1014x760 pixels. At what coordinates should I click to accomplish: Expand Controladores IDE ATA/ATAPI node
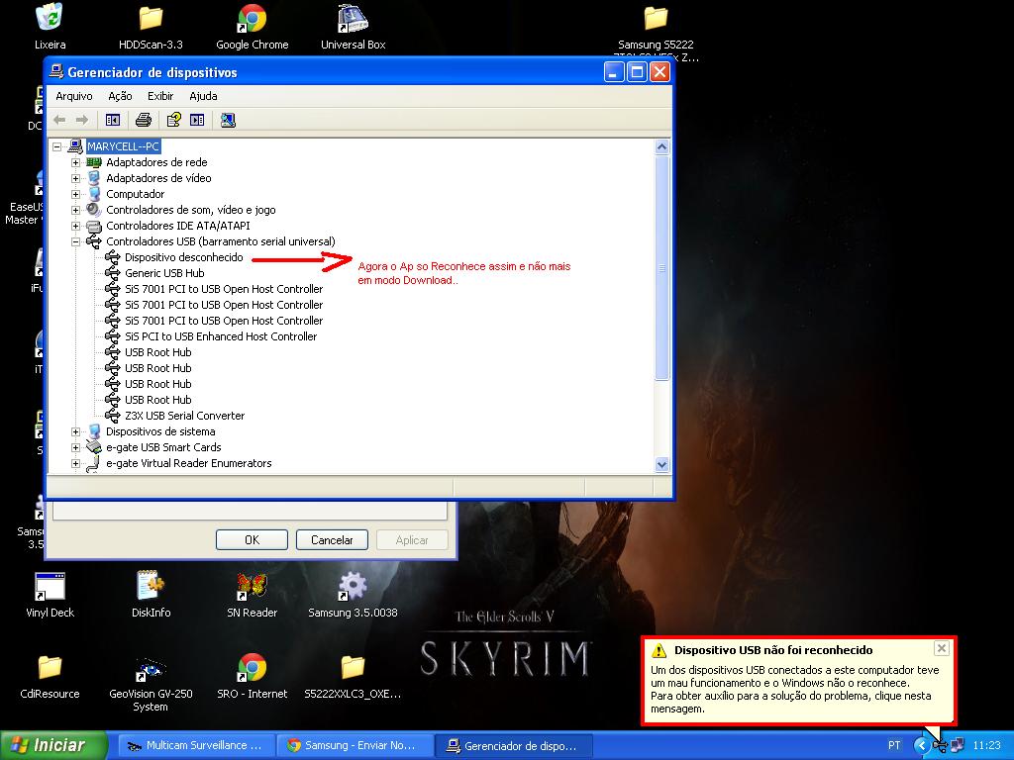point(75,227)
